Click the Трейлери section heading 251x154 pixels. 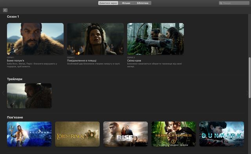15,79
